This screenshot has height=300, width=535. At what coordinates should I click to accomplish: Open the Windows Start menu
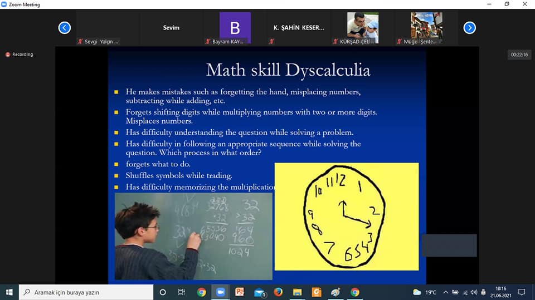[9, 292]
